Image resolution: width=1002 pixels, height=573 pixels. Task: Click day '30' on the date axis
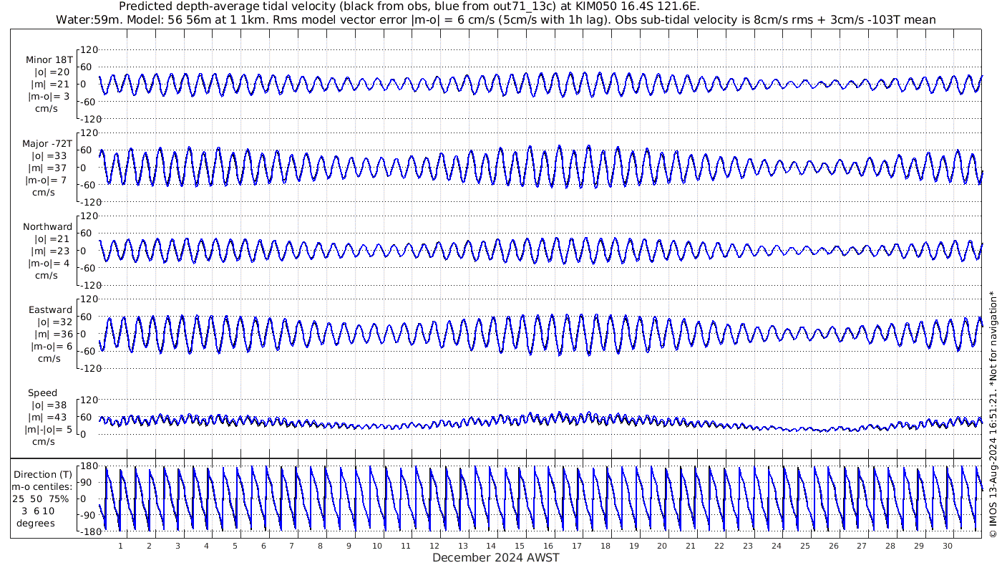pos(948,546)
